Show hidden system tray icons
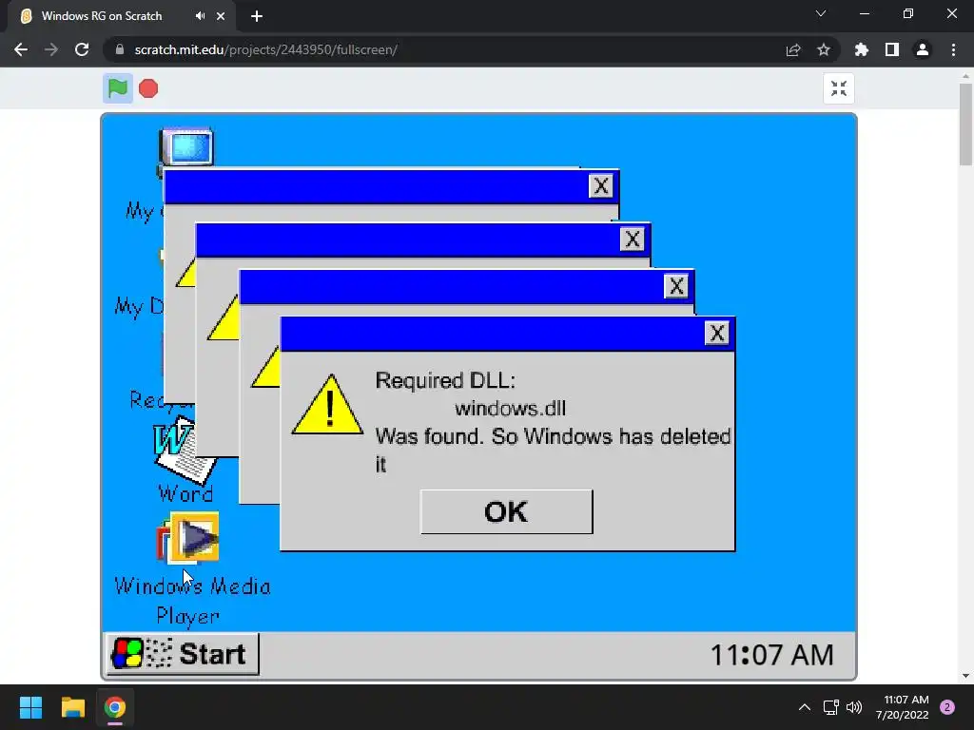974x730 pixels. [x=805, y=707]
